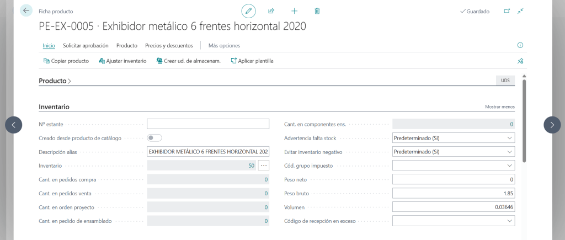Click the Nº estante input field

(x=208, y=124)
